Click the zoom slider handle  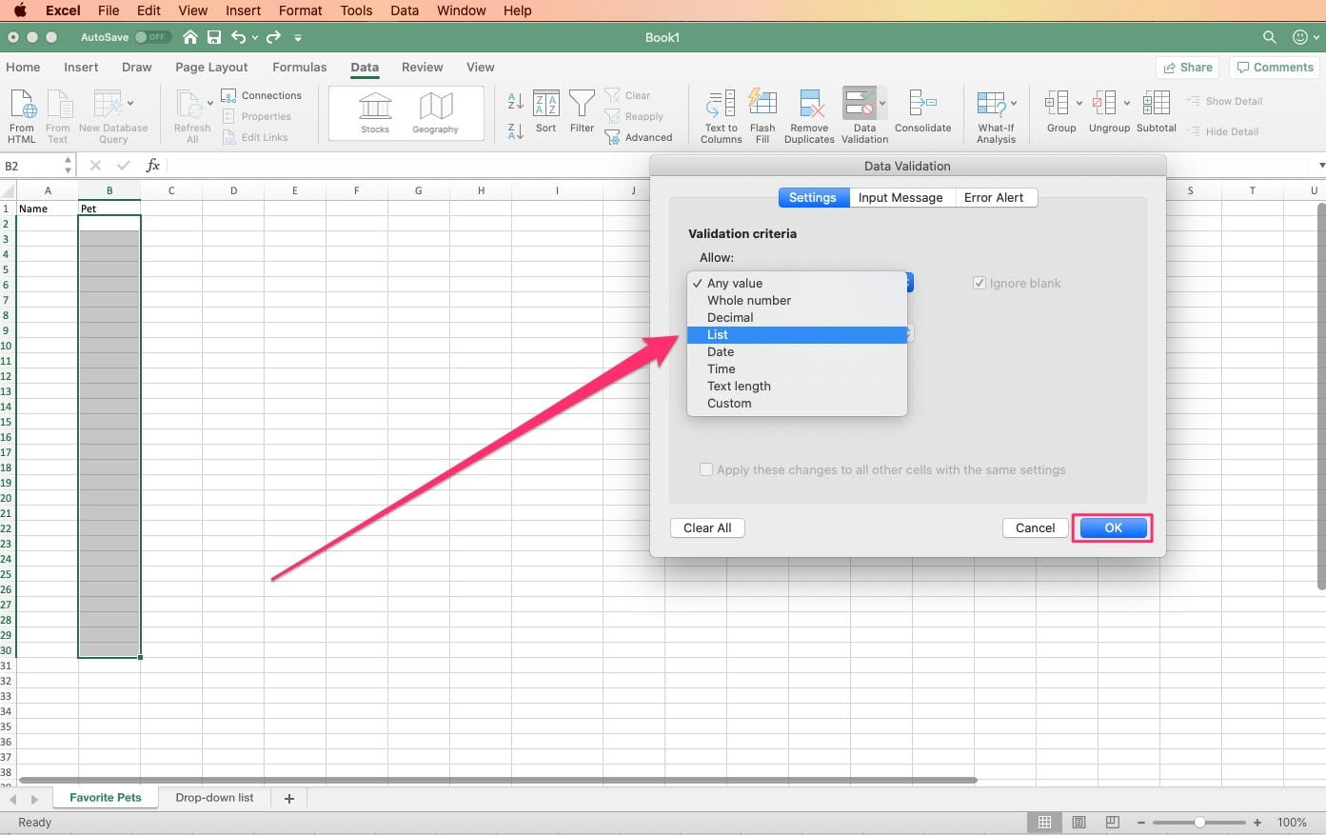coord(1199,822)
